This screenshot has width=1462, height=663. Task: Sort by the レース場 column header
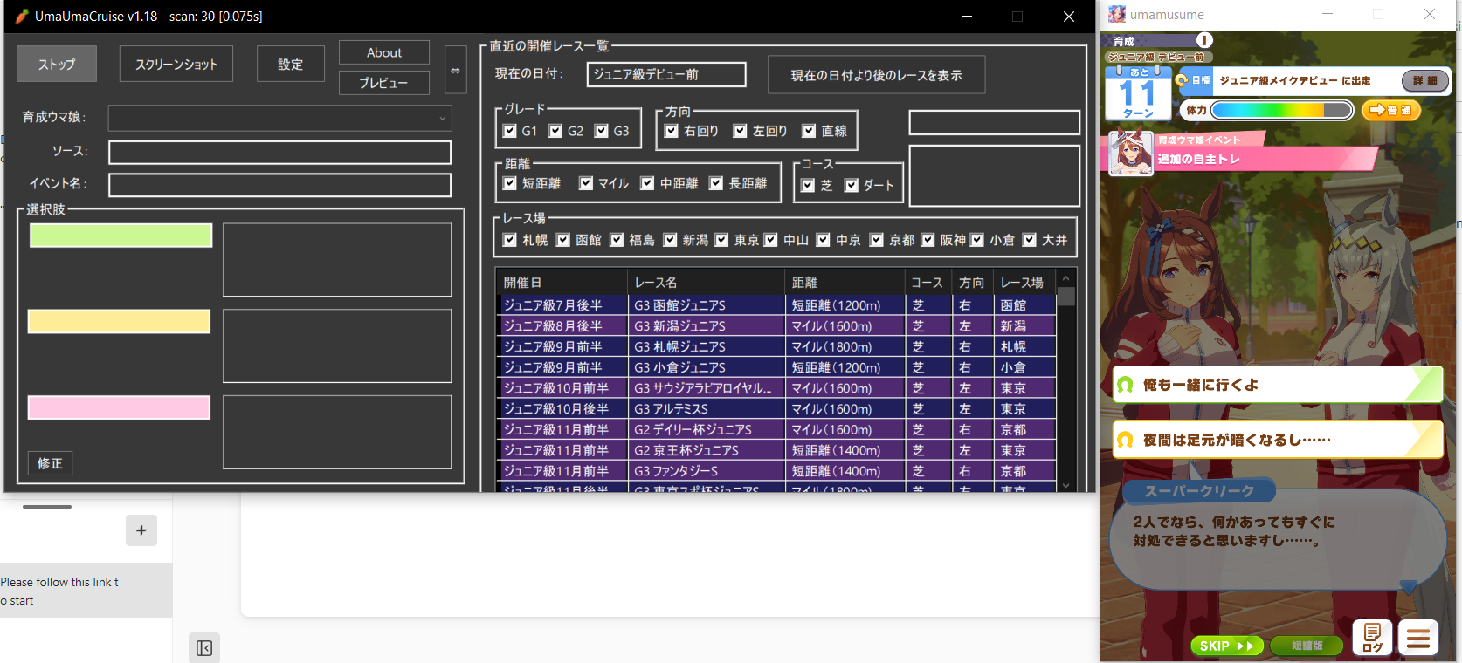point(1024,283)
